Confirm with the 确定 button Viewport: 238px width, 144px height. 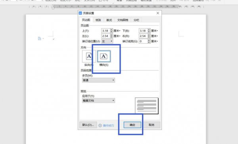(132, 125)
